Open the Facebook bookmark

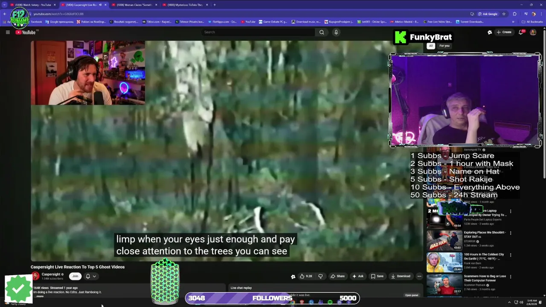(36, 22)
